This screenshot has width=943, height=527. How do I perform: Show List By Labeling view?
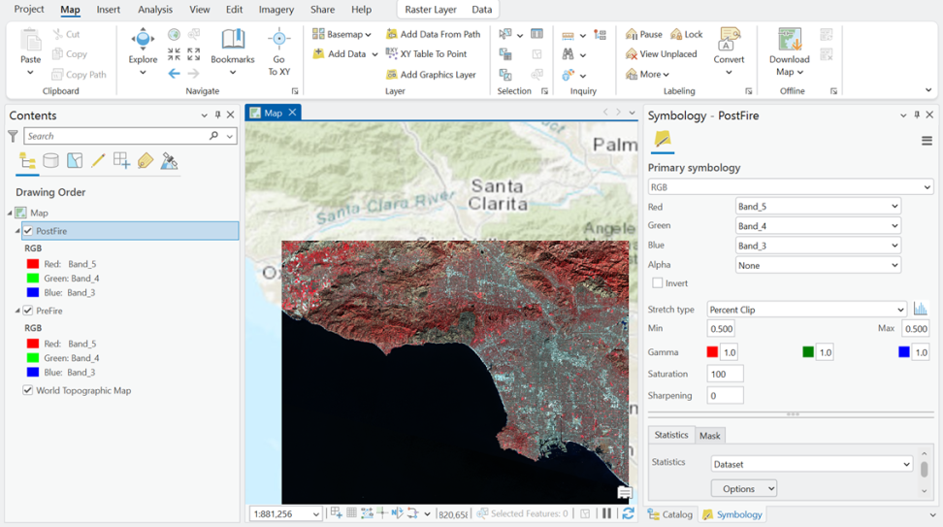(x=145, y=161)
